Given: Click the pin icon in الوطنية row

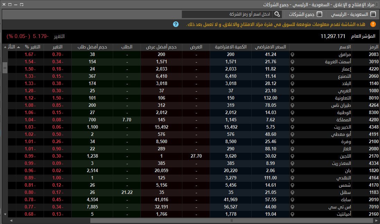Looking at the screenshot, I should pos(292,113).
